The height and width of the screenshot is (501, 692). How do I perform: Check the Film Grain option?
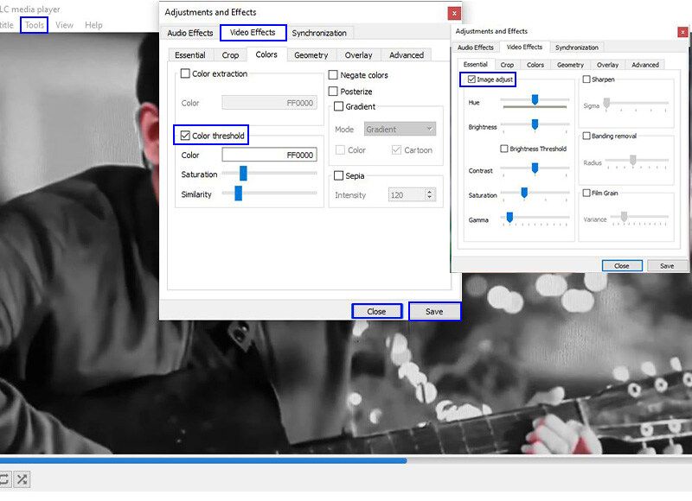pos(586,193)
